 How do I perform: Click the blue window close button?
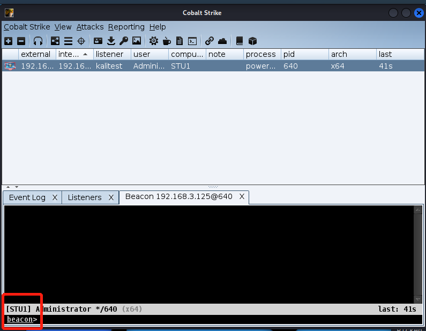[419, 13]
